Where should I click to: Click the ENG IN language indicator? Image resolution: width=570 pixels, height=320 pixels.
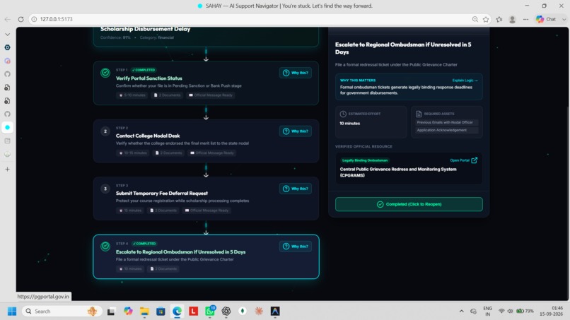[487, 312]
